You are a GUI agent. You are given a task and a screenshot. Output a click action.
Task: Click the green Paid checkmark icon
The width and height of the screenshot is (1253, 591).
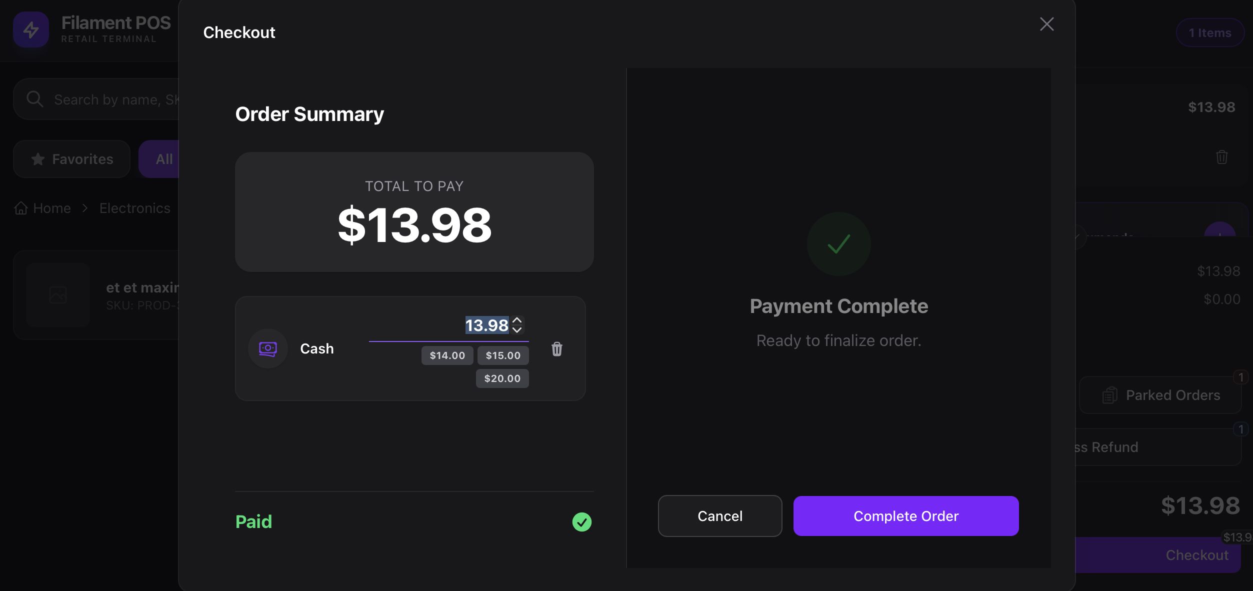pyautogui.click(x=581, y=522)
